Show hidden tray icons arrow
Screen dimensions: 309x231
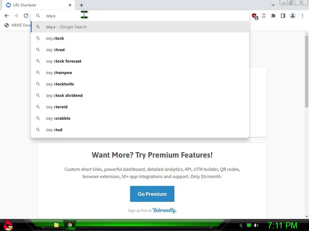tap(241, 226)
